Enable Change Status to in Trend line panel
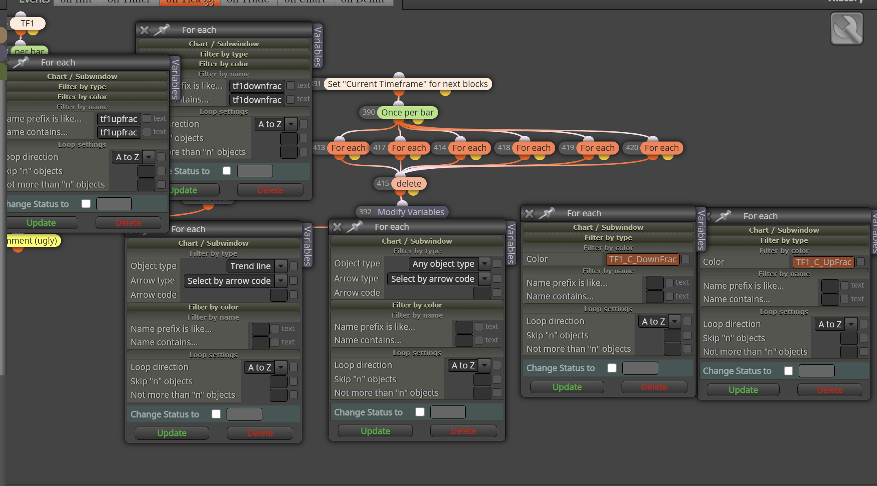The height and width of the screenshot is (486, 877). coord(216,414)
